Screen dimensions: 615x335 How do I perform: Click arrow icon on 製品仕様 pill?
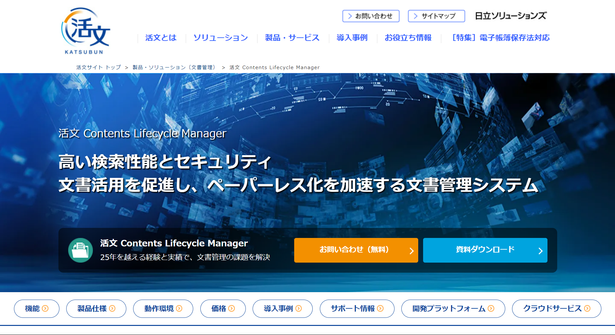(x=112, y=308)
